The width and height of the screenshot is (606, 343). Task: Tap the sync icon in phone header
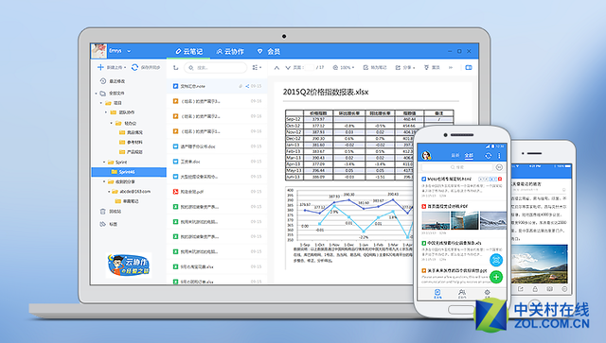489,156
